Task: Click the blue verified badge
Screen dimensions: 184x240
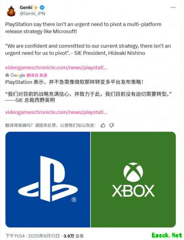Action: 42,7
